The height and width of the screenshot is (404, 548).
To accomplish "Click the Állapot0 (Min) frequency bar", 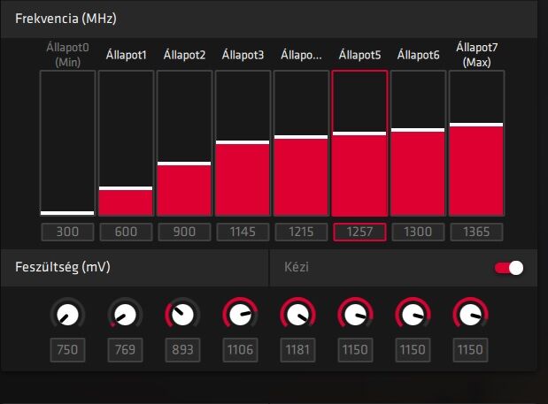I will pyautogui.click(x=67, y=143).
